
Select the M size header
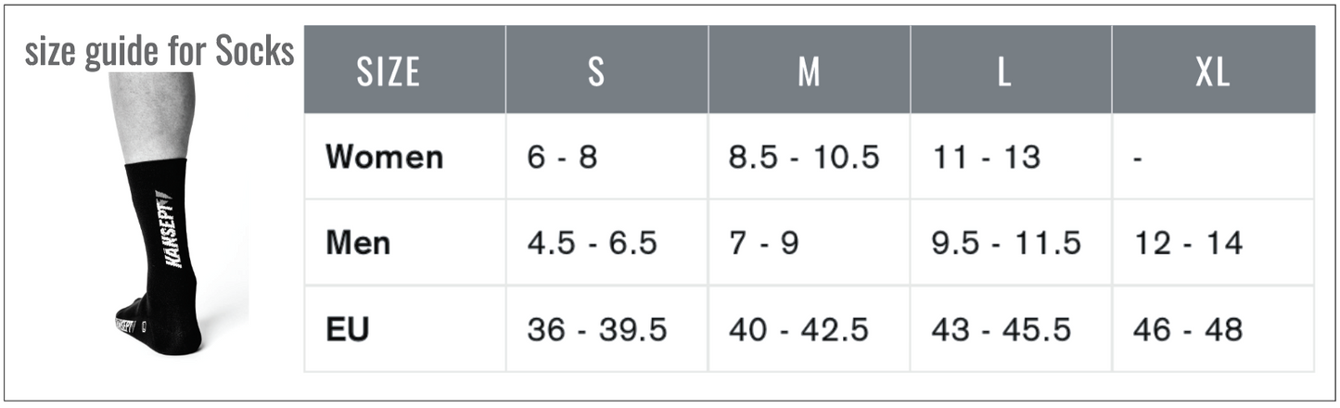809,71
